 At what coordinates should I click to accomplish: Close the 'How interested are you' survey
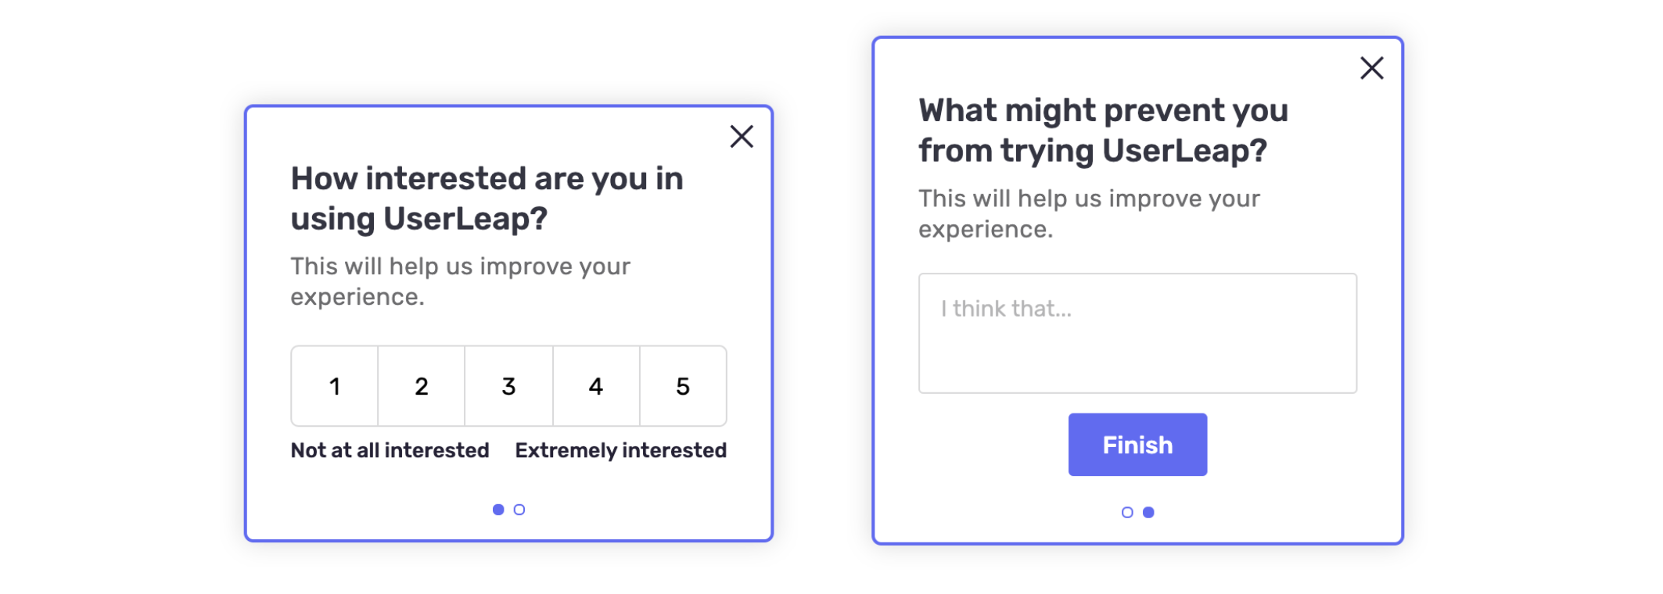(742, 137)
